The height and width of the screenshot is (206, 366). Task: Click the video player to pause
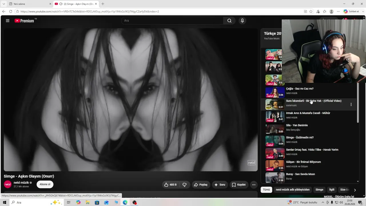click(131, 100)
